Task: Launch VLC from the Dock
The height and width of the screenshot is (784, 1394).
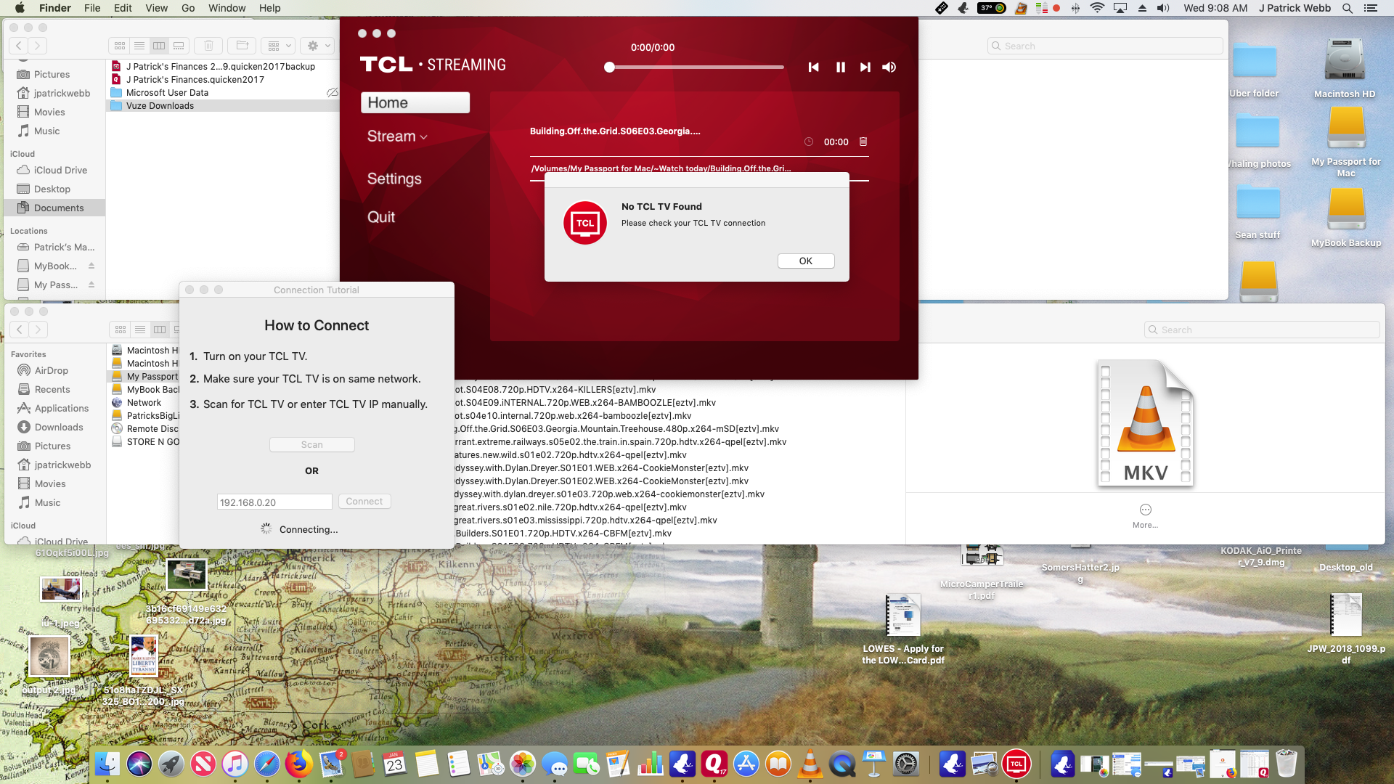Action: [810, 764]
